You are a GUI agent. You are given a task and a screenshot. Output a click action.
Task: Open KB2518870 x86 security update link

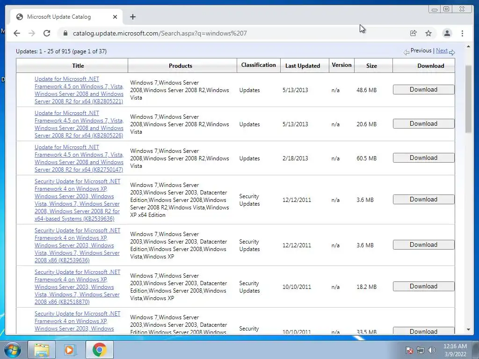pyautogui.click(x=77, y=287)
